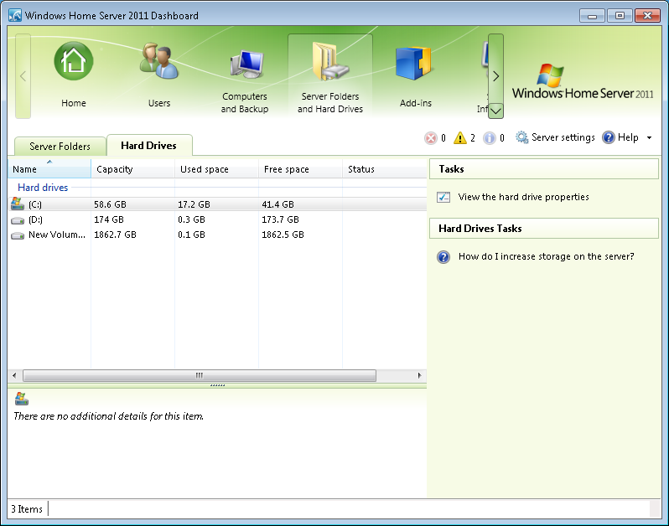Click the increase storage help icon
The width and height of the screenshot is (669, 526).
pos(443,257)
